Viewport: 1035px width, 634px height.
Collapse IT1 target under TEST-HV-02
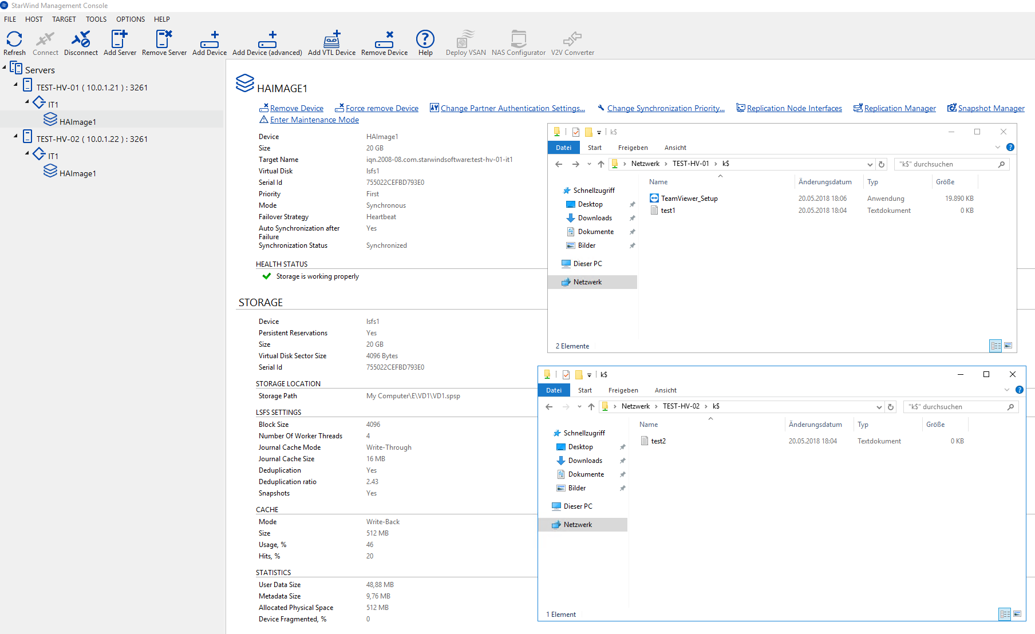pos(27,153)
